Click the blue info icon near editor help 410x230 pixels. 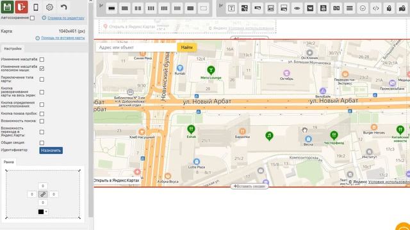(x=44, y=18)
